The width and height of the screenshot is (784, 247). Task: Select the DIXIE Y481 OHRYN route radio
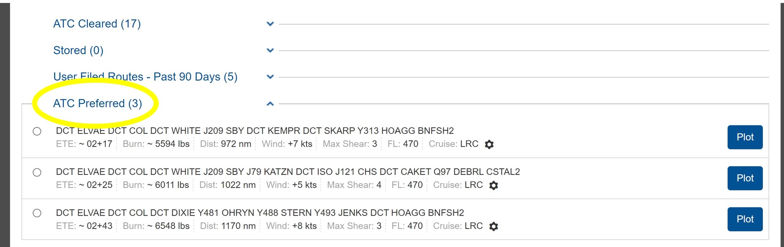(37, 213)
